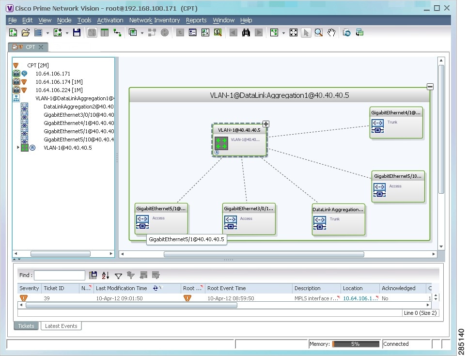Image resolution: width=466 pixels, height=356 pixels.
Task: Open the Reports menu
Action: tap(196, 20)
